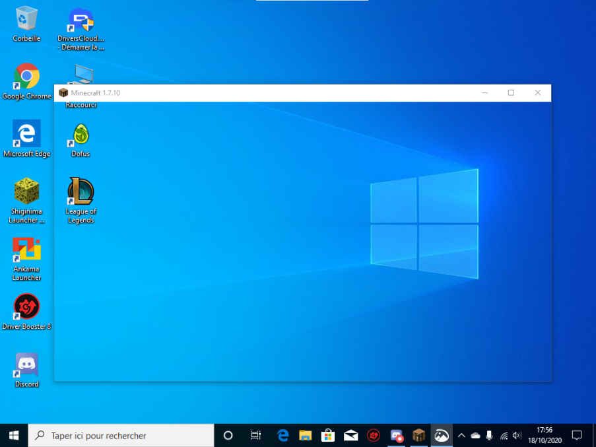Screen dimensions: 596x447
Task: Focus the 'Taper ici pour rechercher' search box
Action: [121, 435]
